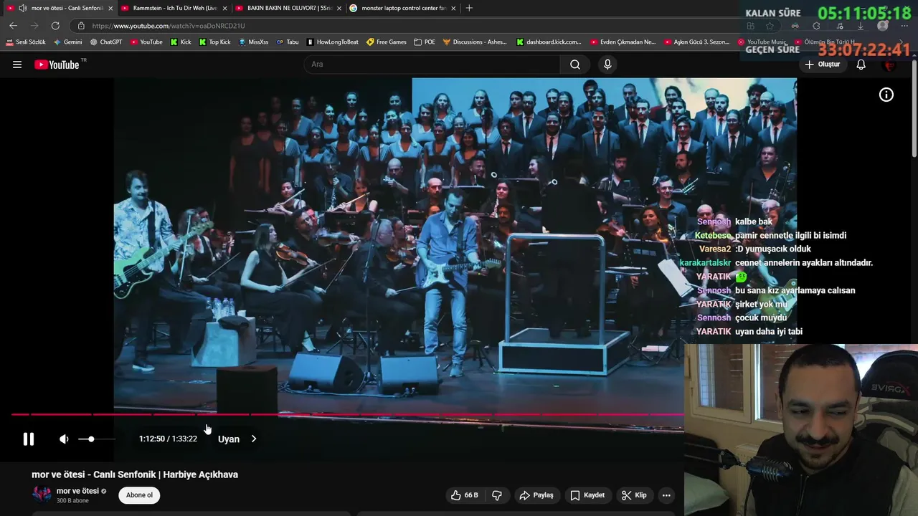Open the 'Discussions - Ashes...' bookmark

pyautogui.click(x=475, y=42)
